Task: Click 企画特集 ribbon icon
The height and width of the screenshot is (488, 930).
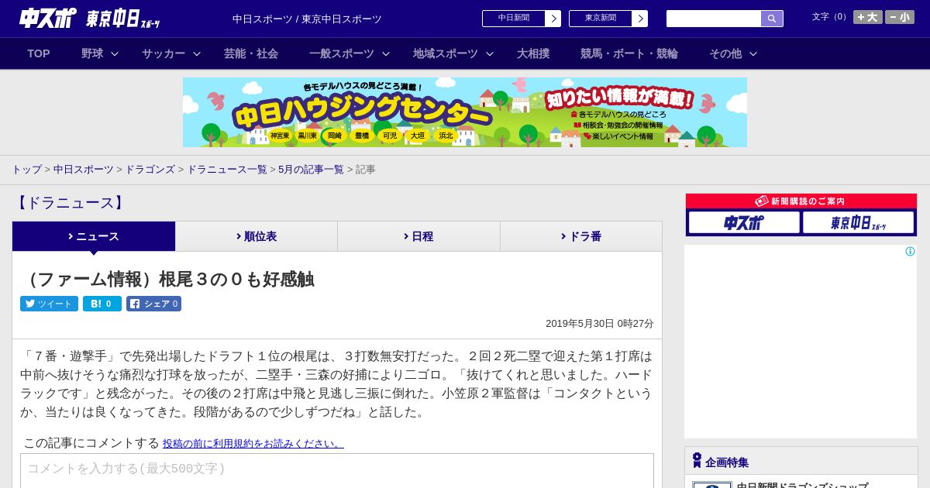Action: click(697, 460)
